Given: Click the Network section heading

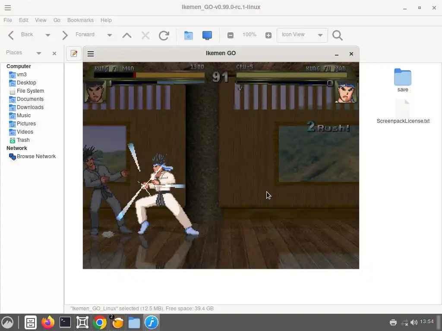Looking at the screenshot, I should 17,148.
